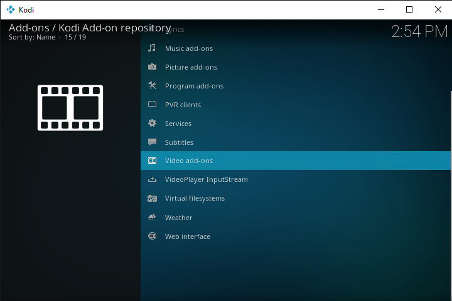452x301 pixels.
Task: Click the cloud icon next to Weather
Action: [x=152, y=217]
